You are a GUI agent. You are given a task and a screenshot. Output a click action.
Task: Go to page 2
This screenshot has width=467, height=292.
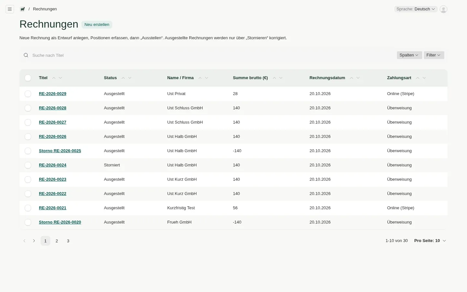click(57, 241)
